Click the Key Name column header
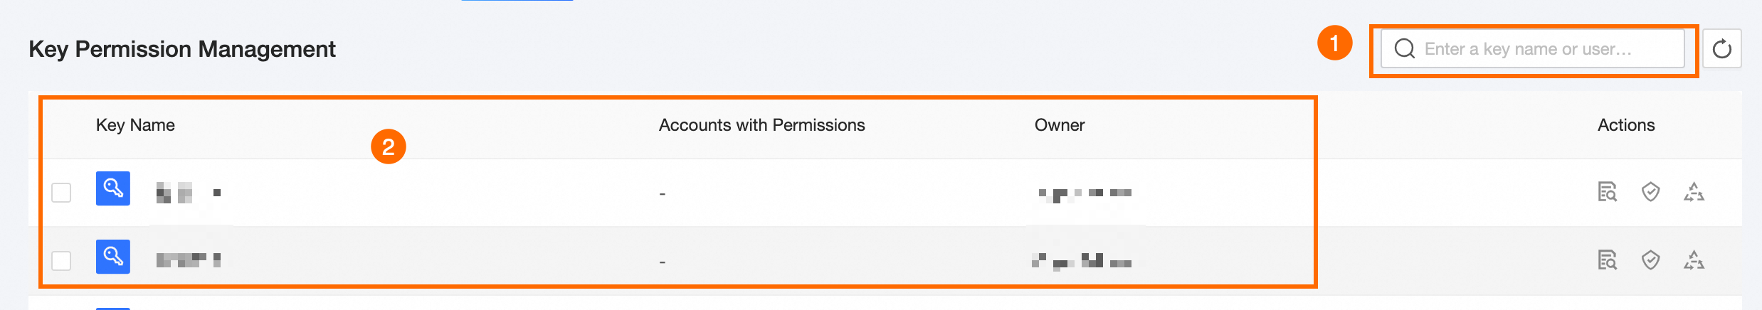Image resolution: width=1762 pixels, height=310 pixels. [x=135, y=125]
